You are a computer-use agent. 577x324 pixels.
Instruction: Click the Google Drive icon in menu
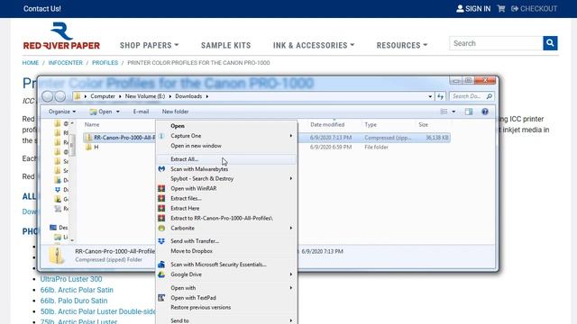click(x=161, y=274)
